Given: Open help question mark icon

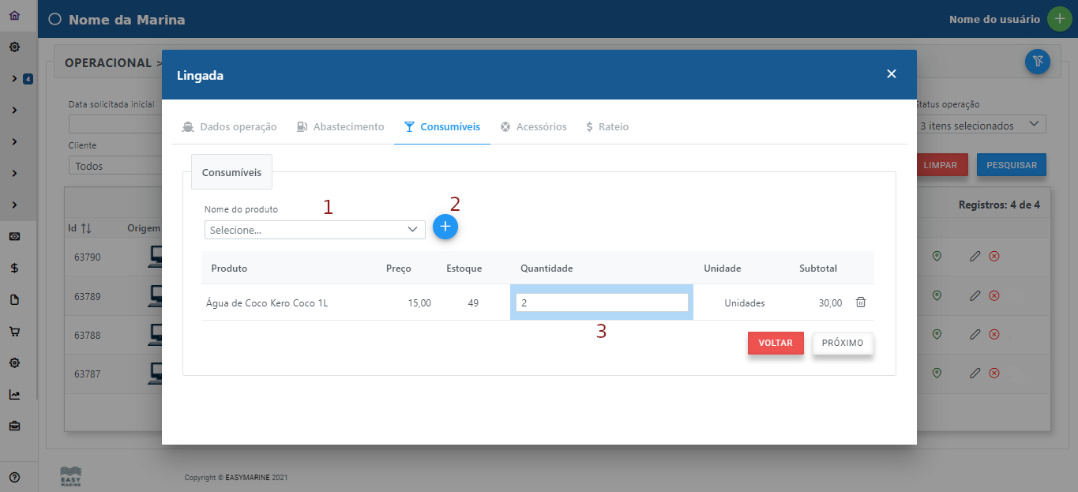Looking at the screenshot, I should pos(14,477).
